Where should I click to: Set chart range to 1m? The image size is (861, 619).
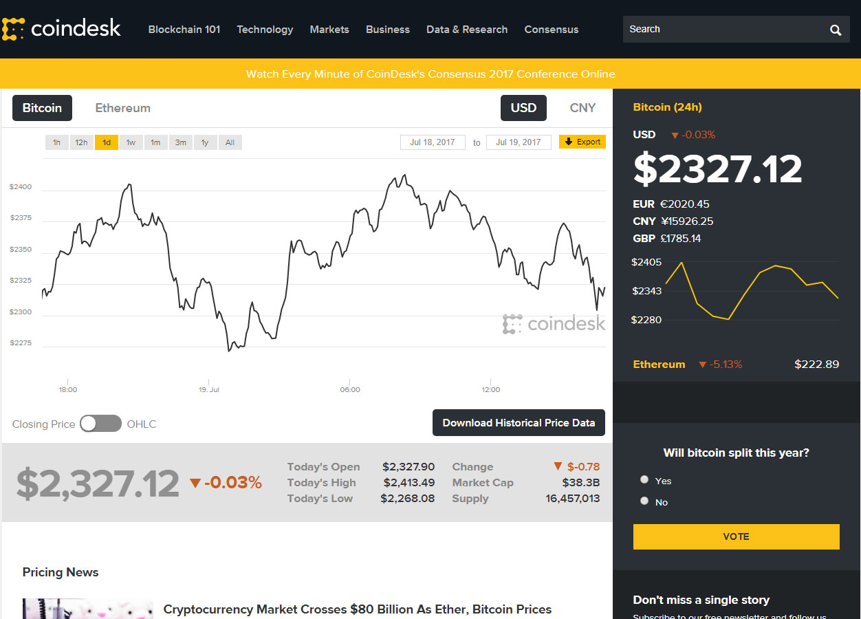pos(155,142)
